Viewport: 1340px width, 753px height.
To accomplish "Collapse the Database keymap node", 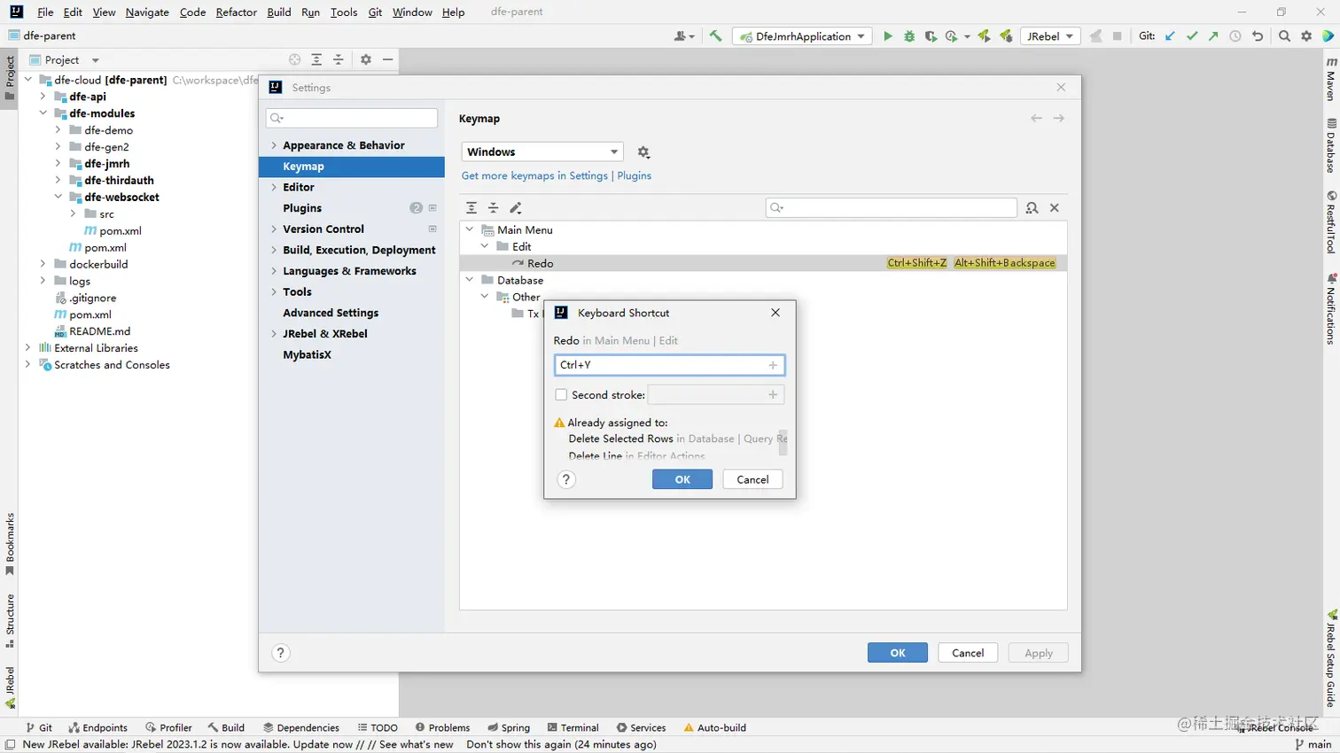I will pos(470,281).
